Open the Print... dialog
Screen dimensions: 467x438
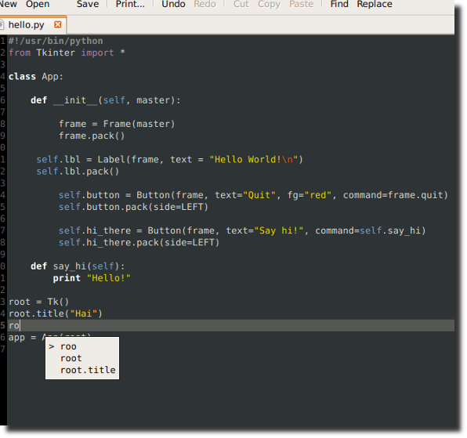coord(130,4)
